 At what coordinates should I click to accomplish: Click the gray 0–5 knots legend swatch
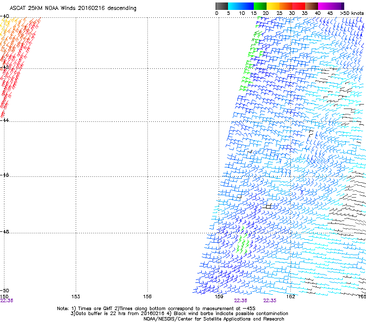[x=222, y=6]
